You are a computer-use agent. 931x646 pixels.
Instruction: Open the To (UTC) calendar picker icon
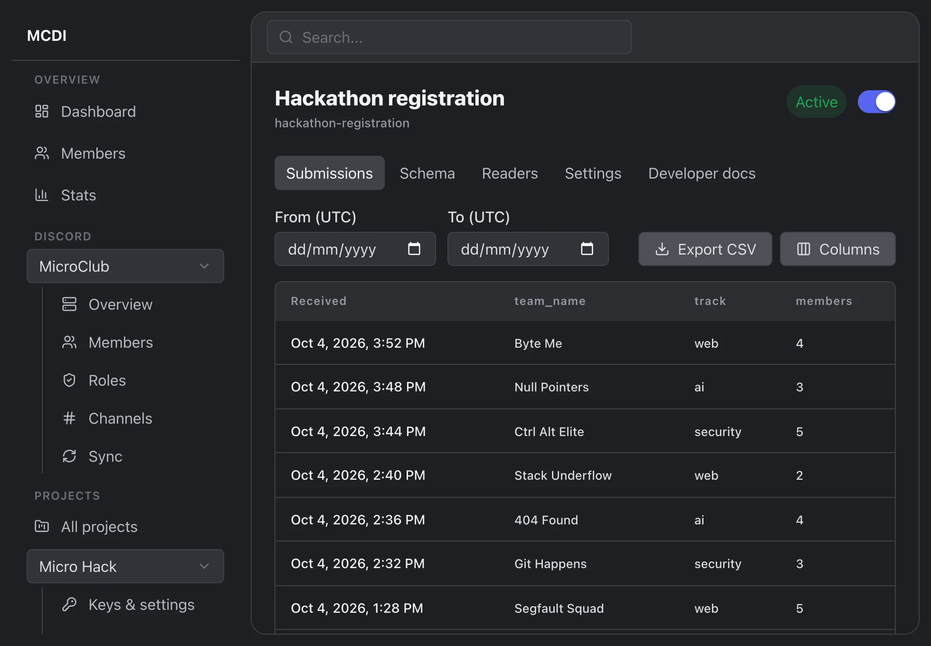pos(587,248)
